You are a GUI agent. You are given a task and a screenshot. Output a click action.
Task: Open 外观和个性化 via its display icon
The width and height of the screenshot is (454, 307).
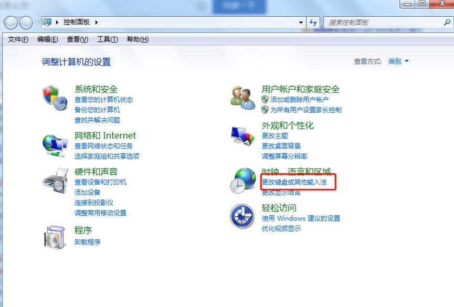click(241, 135)
